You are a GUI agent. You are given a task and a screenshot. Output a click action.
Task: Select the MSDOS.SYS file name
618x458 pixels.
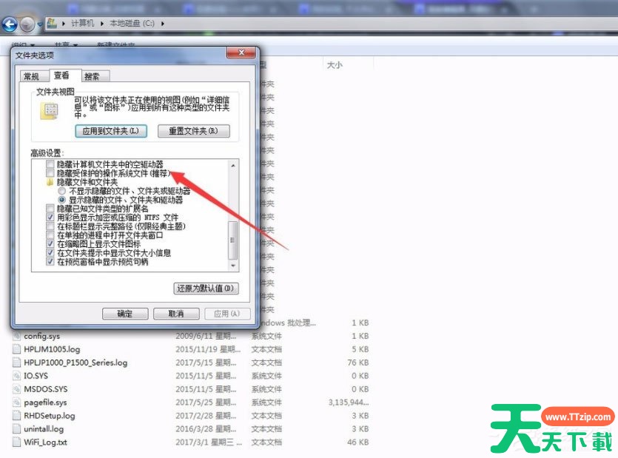(x=46, y=389)
